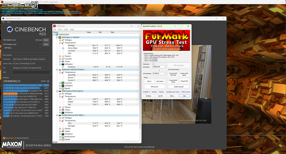
Task: Start the CPU (Single Core) test
Action: [x=46, y=44]
